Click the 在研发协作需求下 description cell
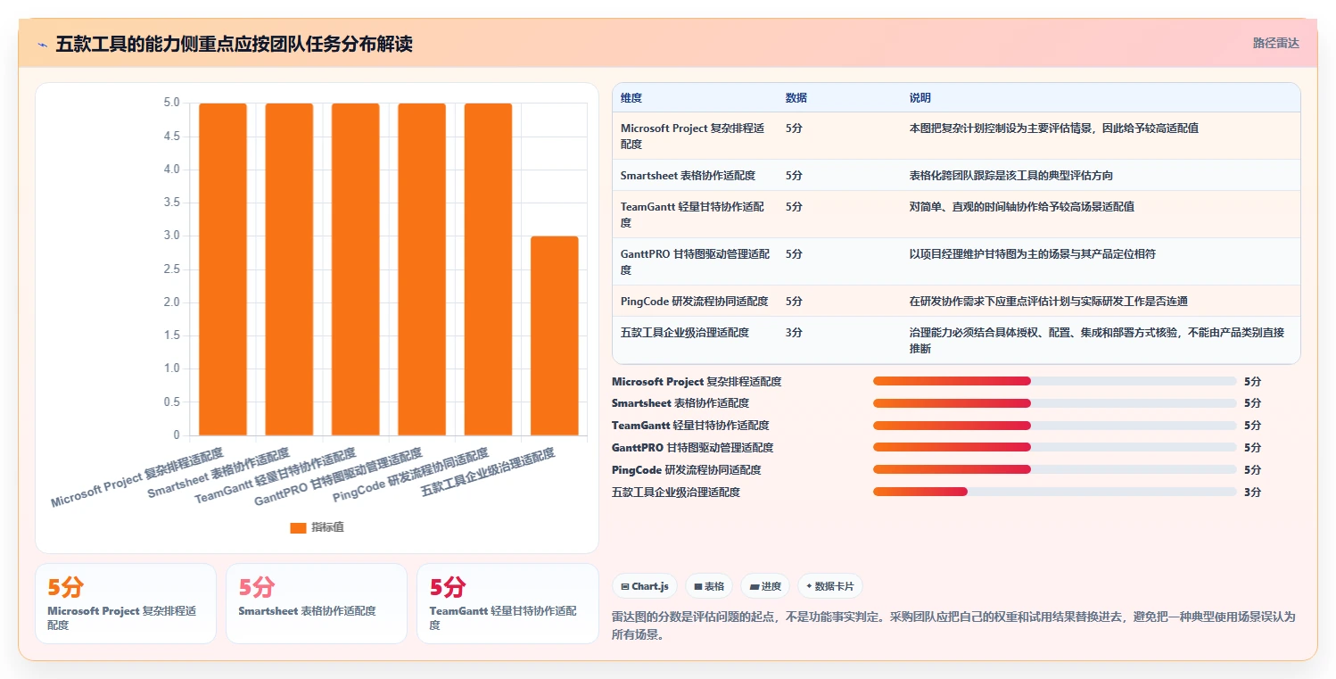 [1101, 301]
